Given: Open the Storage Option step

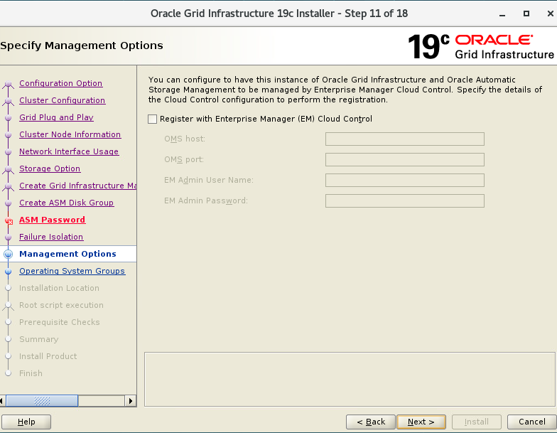Looking at the screenshot, I should tap(50, 169).
